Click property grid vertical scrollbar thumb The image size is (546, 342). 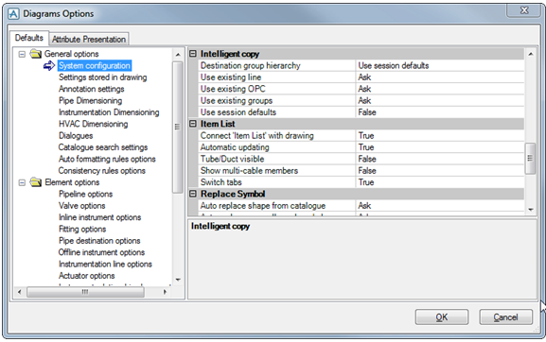click(x=530, y=159)
